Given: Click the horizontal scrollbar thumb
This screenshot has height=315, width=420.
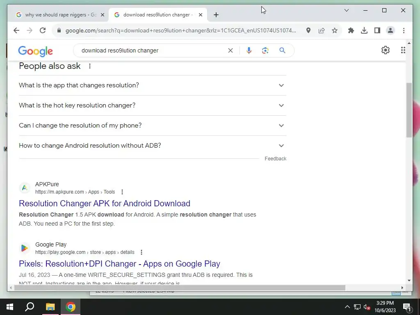Looking at the screenshot, I should pos(180,288).
